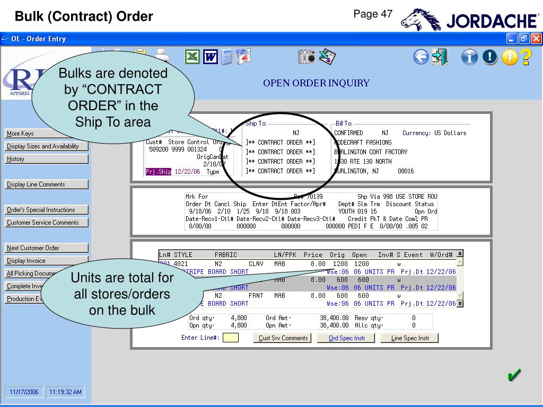
Task: Open the History button
Action: point(47,159)
